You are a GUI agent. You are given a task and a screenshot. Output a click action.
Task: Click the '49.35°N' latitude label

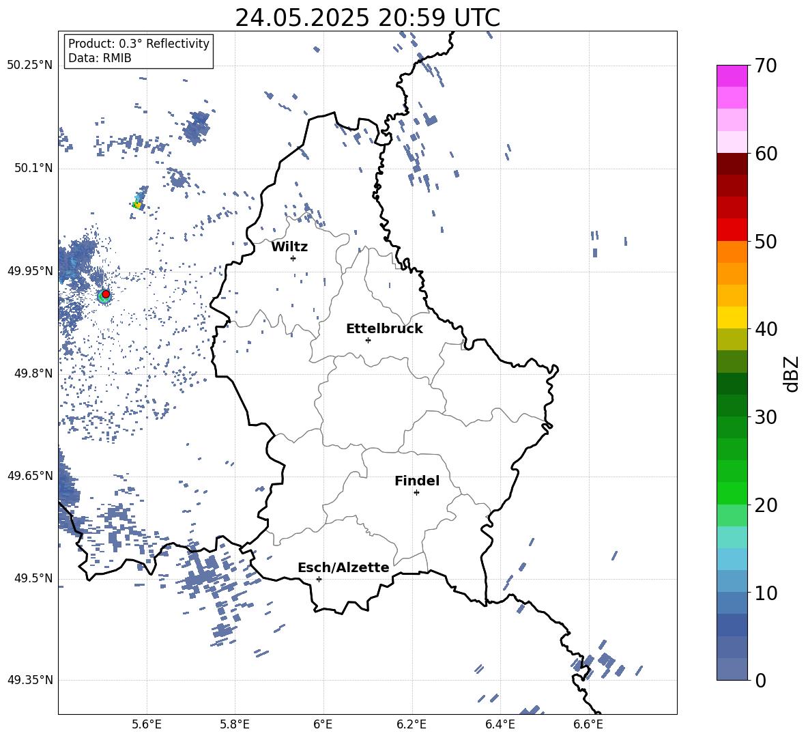[x=30, y=680]
